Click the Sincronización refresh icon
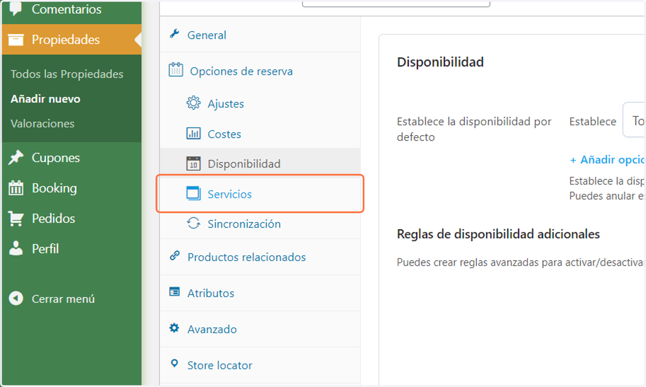This screenshot has height=387, width=646. [x=193, y=223]
